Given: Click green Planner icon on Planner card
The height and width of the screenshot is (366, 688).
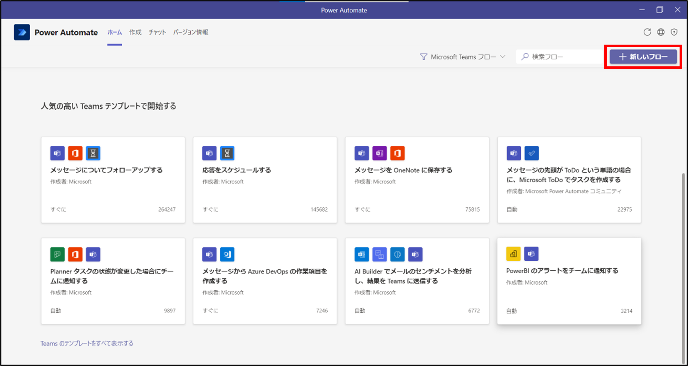Looking at the screenshot, I should [x=57, y=254].
